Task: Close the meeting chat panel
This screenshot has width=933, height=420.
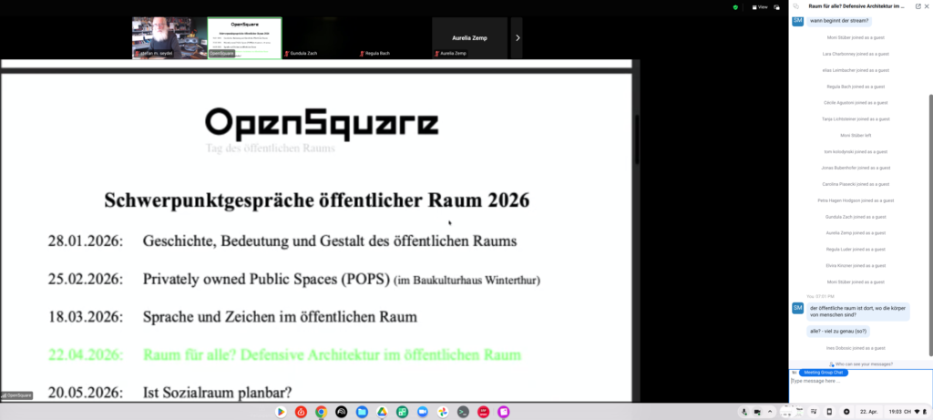Action: coord(927,6)
